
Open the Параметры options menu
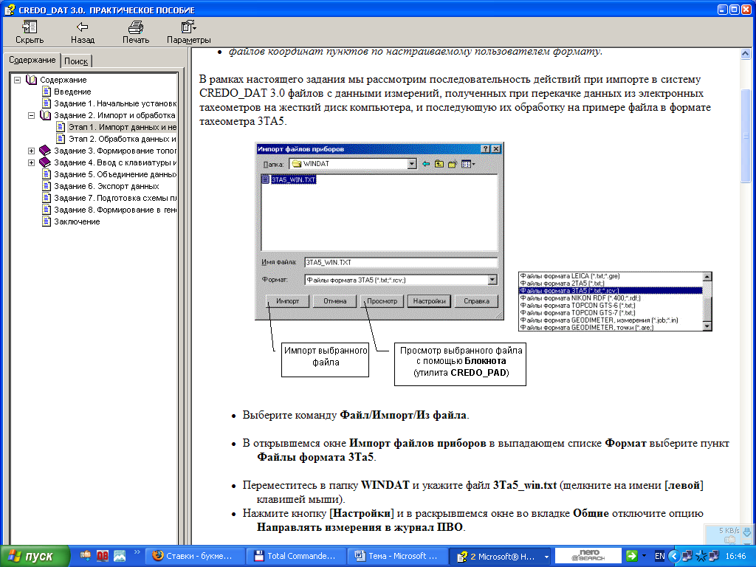click(x=188, y=32)
